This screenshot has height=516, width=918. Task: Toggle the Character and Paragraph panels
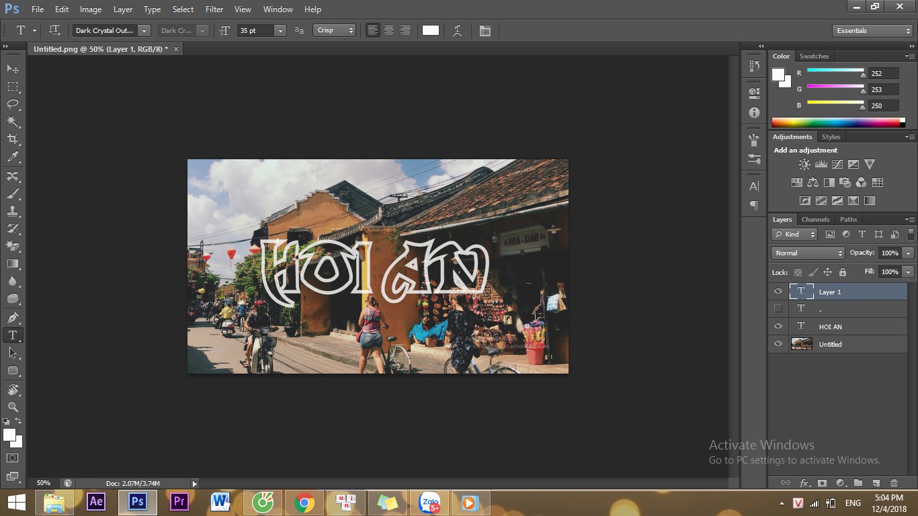(x=485, y=30)
